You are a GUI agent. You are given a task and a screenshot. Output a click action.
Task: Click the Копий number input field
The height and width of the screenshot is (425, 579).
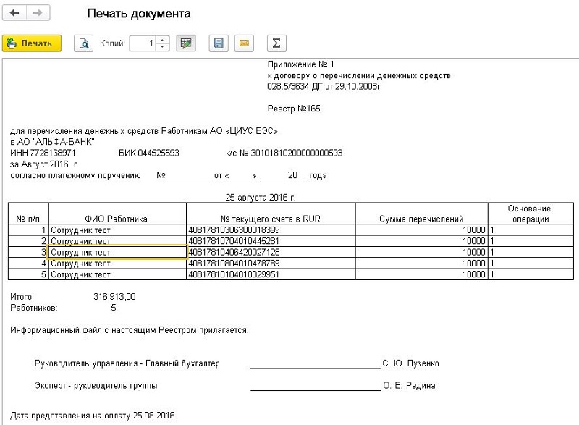coord(142,43)
